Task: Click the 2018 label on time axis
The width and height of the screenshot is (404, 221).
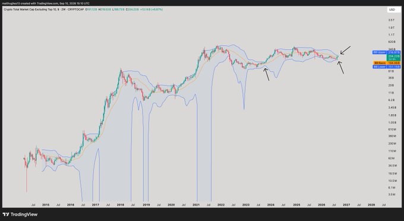Action: point(121,205)
